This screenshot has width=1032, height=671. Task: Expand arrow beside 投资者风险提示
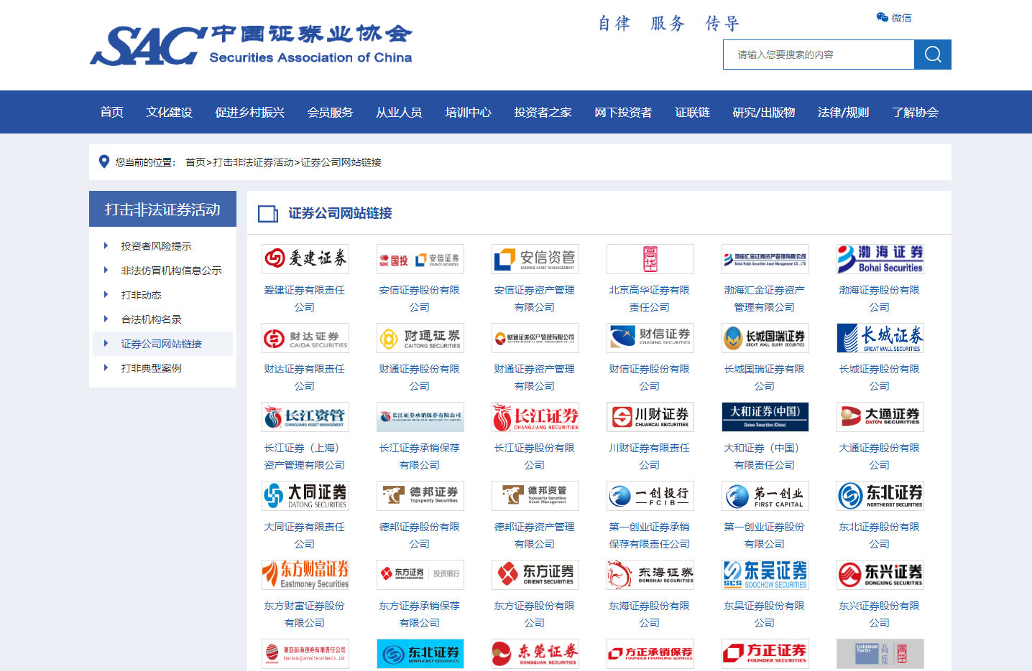pos(106,246)
